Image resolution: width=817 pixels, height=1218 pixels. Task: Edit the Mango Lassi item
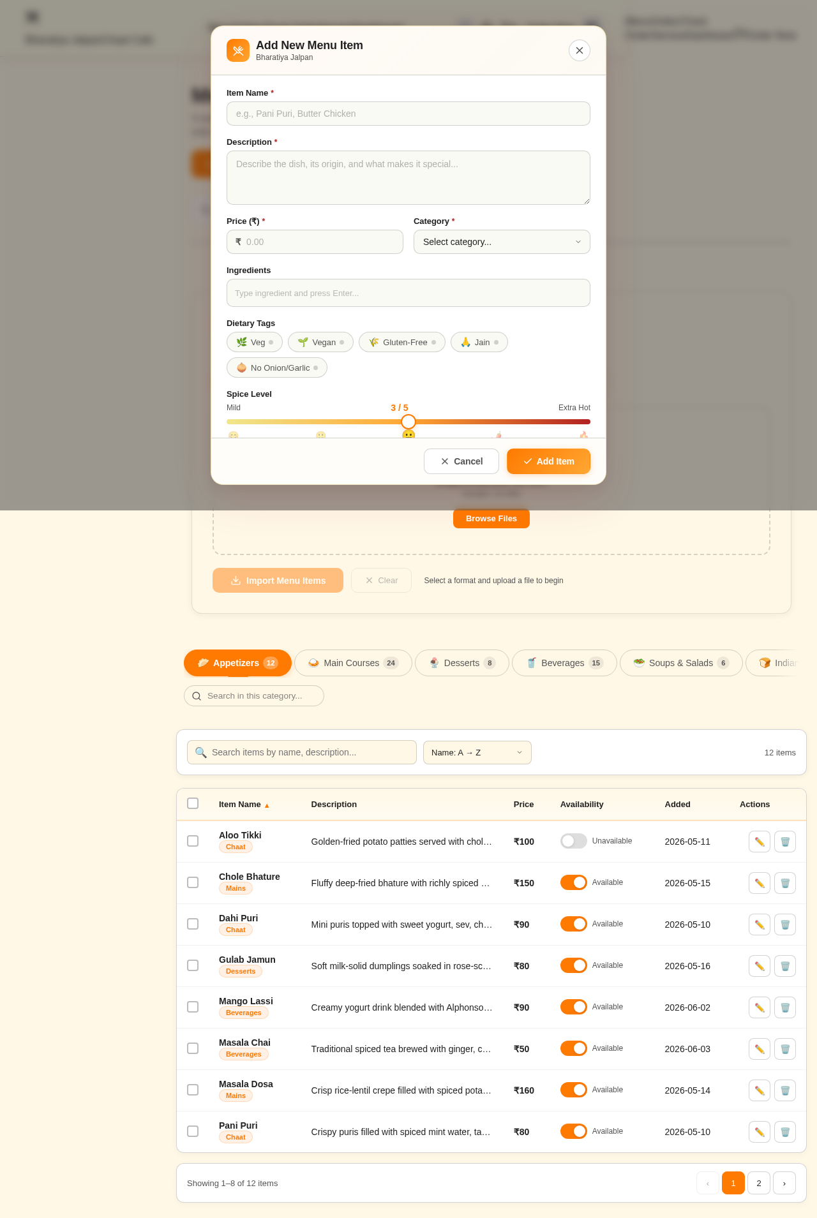tap(760, 1007)
